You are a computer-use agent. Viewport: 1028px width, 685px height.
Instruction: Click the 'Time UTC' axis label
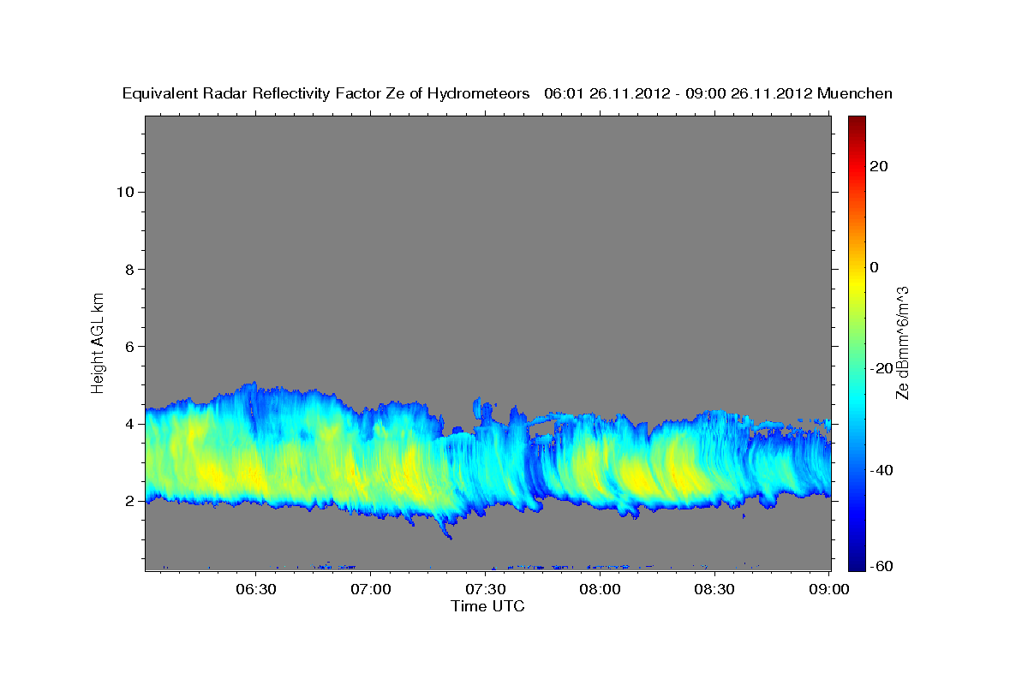pyautogui.click(x=487, y=606)
